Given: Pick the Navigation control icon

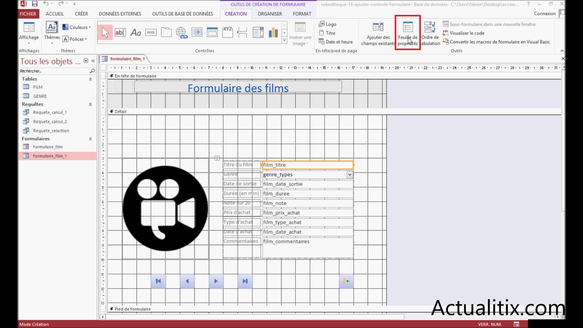Looking at the screenshot, I should tap(212, 32).
